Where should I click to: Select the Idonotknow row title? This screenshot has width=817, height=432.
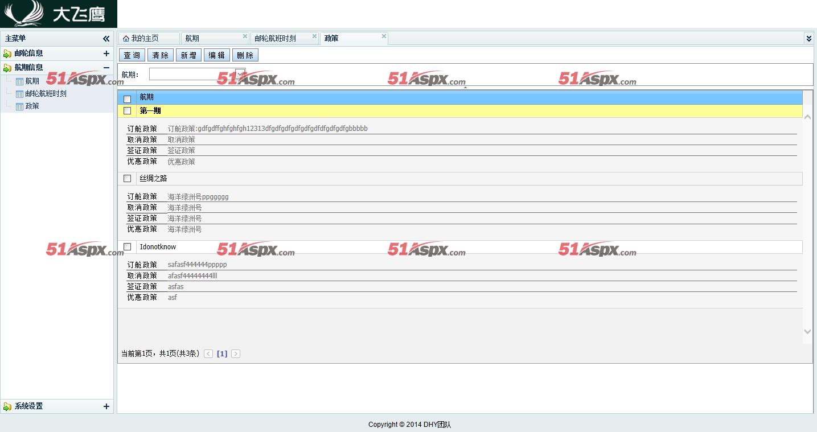158,247
